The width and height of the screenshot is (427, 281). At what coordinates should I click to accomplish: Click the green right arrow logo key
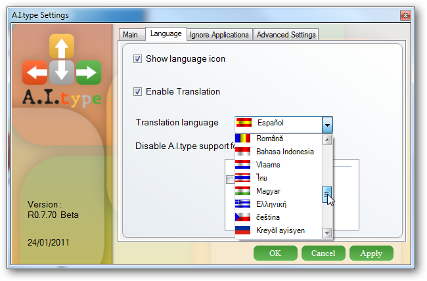pyautogui.click(x=89, y=72)
